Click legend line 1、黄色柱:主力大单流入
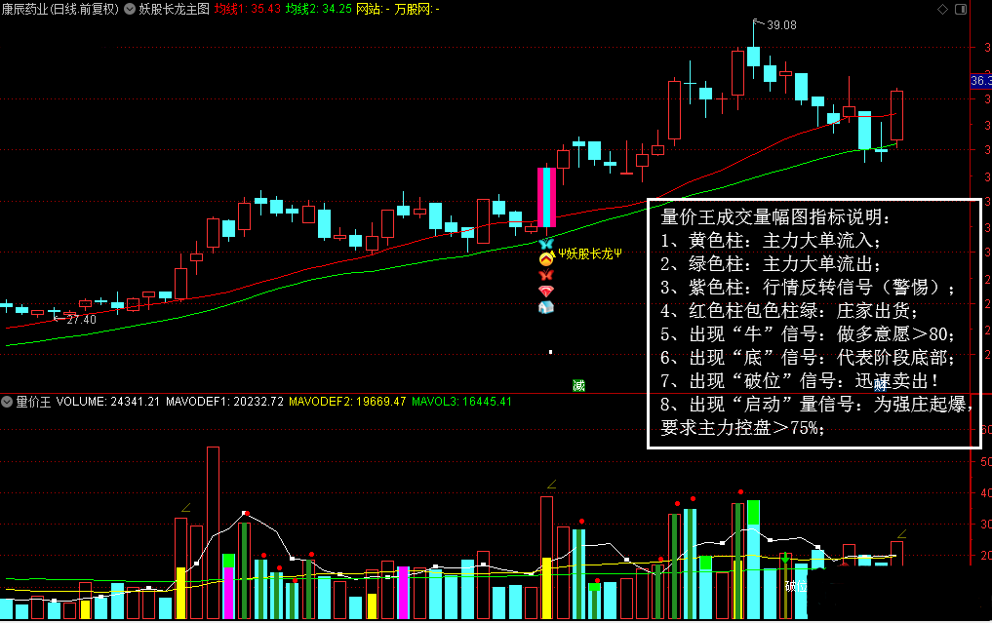Image resolution: width=992 pixels, height=623 pixels. click(771, 241)
